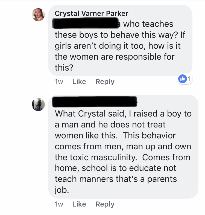Viewport: 205px width, 215px height.
Task: Reply to the 'What Crystal said' comment
Action: coord(105,204)
